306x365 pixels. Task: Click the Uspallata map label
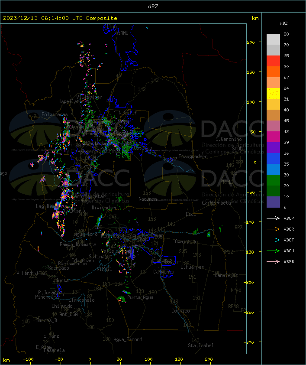pos(70,101)
